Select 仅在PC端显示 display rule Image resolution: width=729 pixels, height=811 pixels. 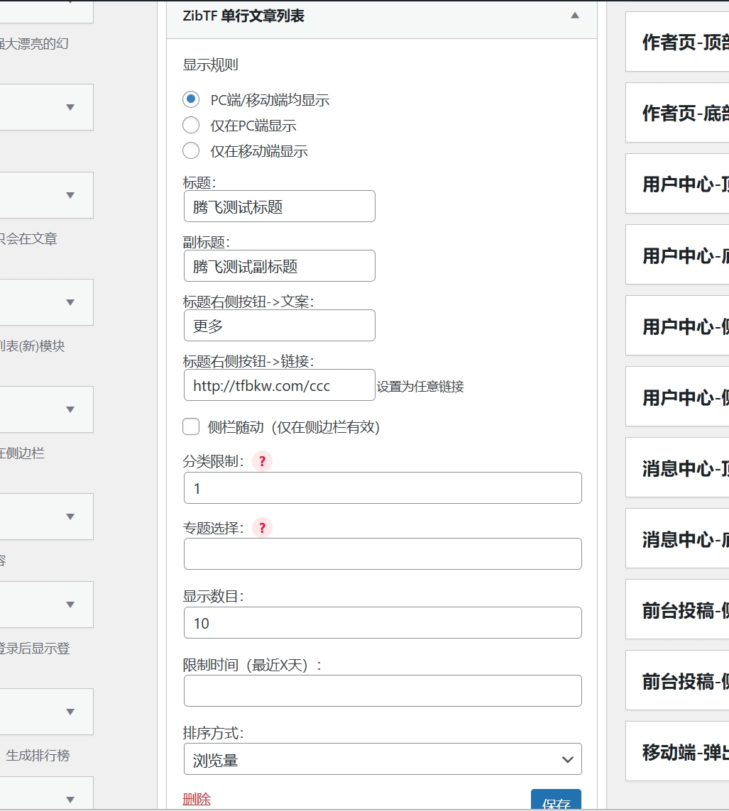190,125
